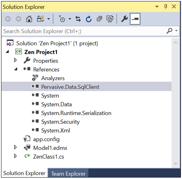Screen dimensions: 182x179
Task: Click the Home toolbar icon
Action: tap(29, 19)
